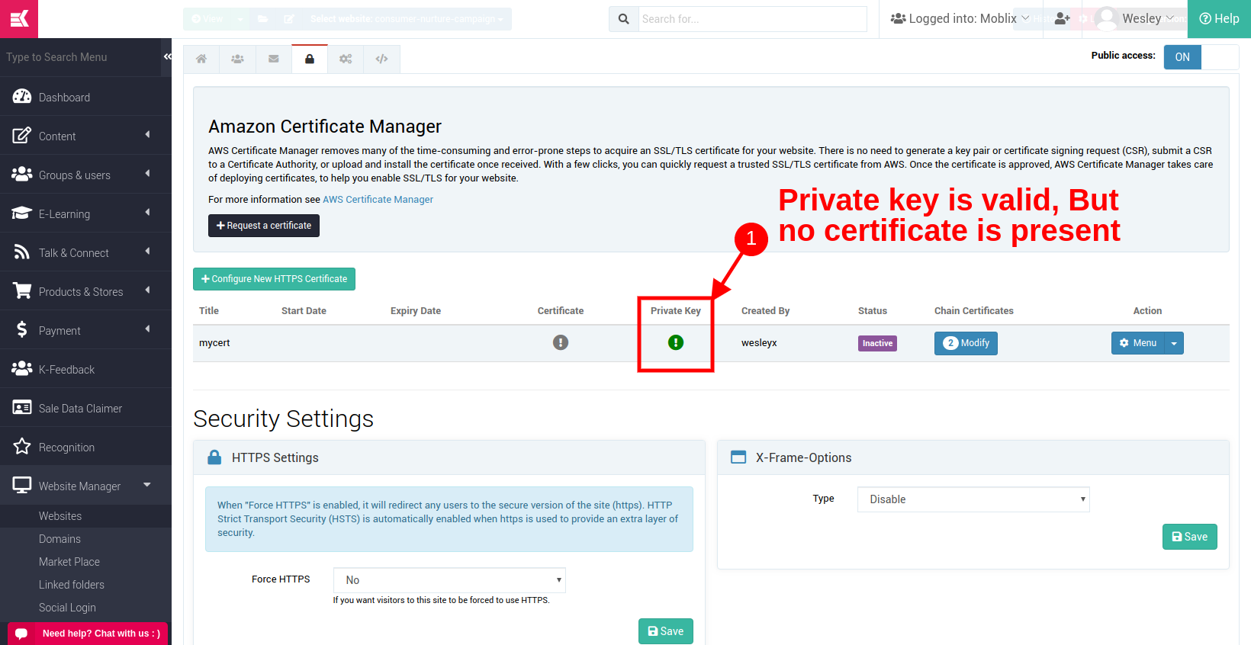
Task: Click the Groups & users people icon
Action: click(22, 174)
